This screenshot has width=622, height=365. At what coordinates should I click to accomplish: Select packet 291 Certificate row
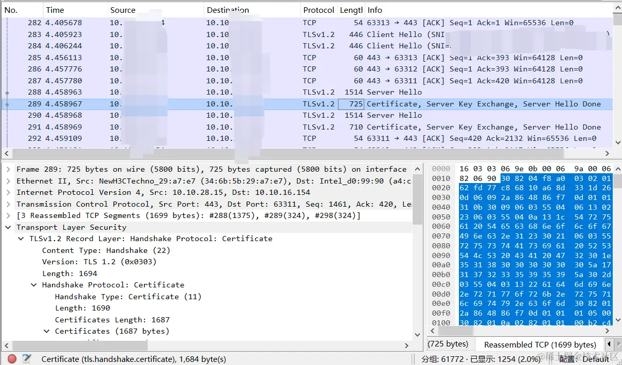click(307, 127)
